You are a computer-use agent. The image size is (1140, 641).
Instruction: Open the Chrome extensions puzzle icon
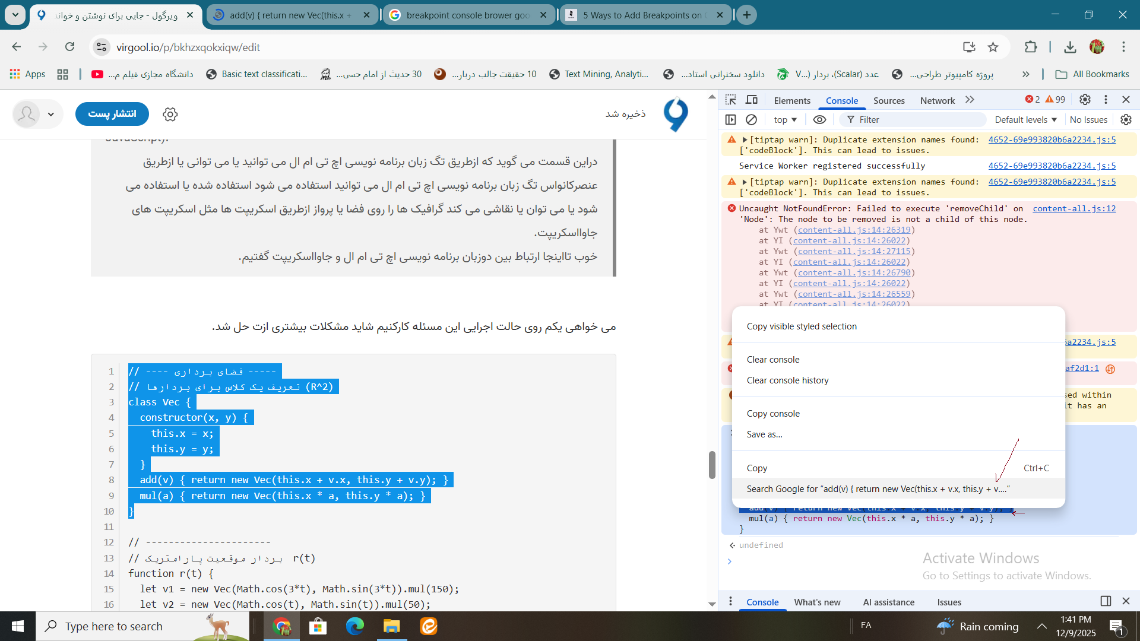click(x=1031, y=47)
